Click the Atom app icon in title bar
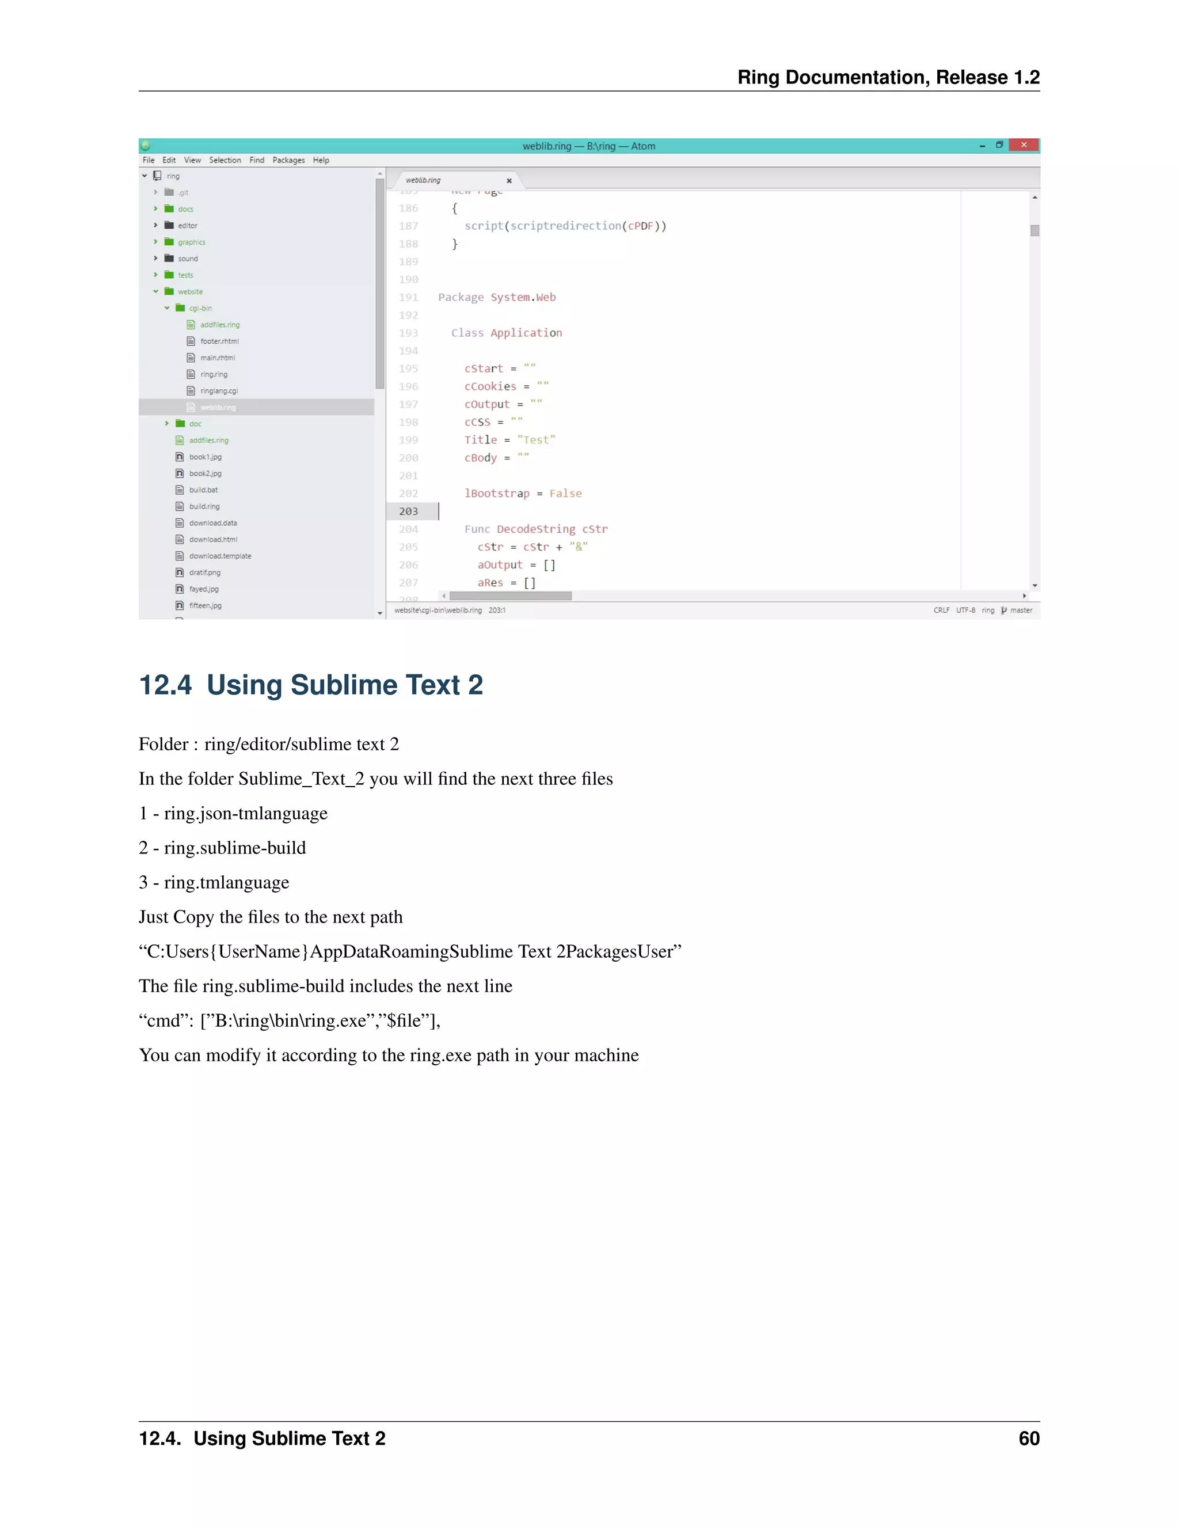This screenshot has width=1179, height=1526. pos(145,146)
